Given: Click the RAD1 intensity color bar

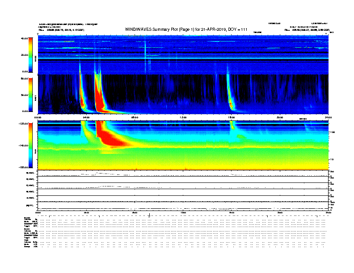Looking at the screenshot, I should point(30,95).
